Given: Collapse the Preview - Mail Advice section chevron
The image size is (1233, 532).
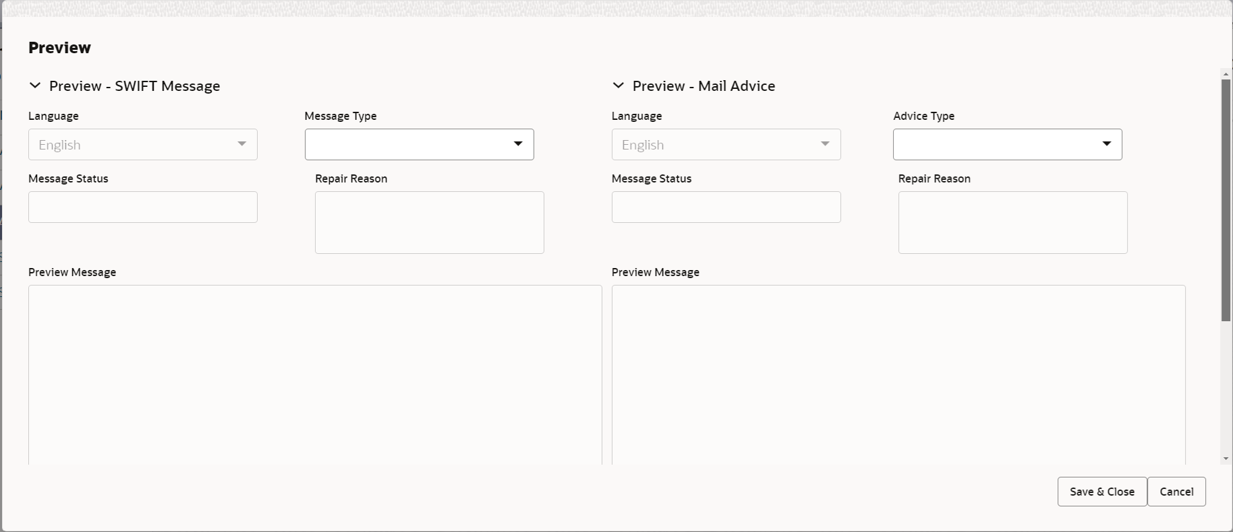Looking at the screenshot, I should pos(618,86).
